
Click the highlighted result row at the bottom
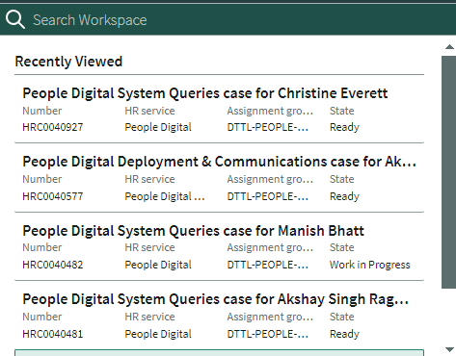pos(219,352)
